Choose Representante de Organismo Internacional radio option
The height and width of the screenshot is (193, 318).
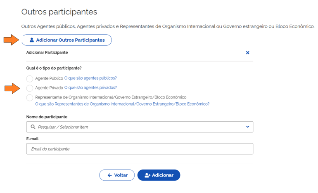30,98
